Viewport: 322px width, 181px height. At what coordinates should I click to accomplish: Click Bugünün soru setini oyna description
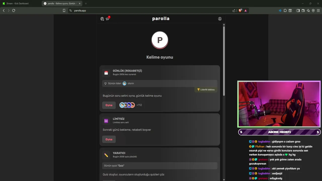pos(132,96)
